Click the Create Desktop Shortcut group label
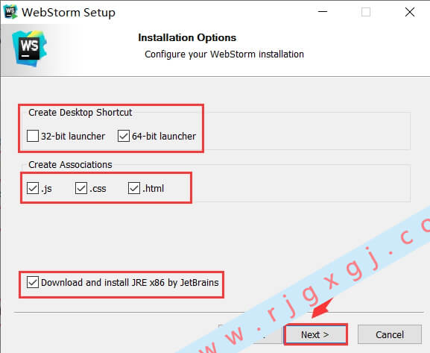The height and width of the screenshot is (353, 430). pyautogui.click(x=80, y=113)
